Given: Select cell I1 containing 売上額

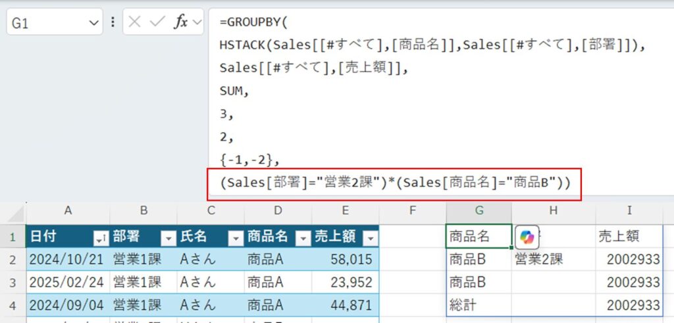Looking at the screenshot, I should [x=629, y=236].
